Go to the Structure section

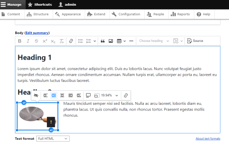click(x=38, y=14)
